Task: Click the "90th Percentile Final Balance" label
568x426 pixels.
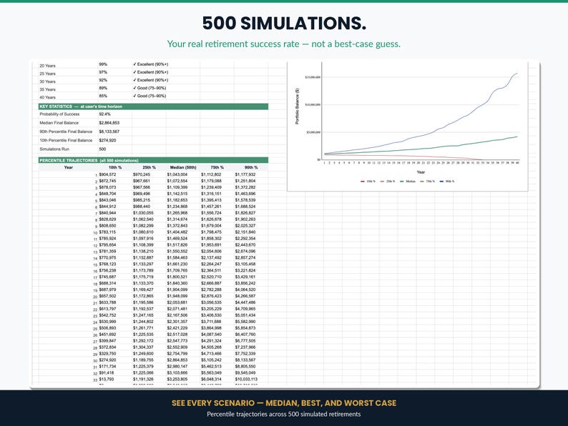Action: [66, 132]
